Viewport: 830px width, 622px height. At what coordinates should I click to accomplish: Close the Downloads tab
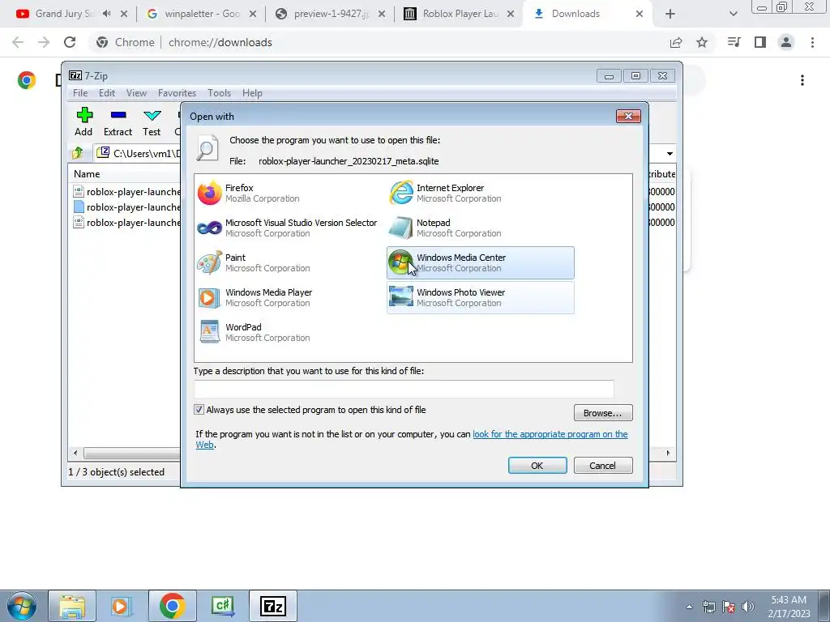(x=640, y=14)
